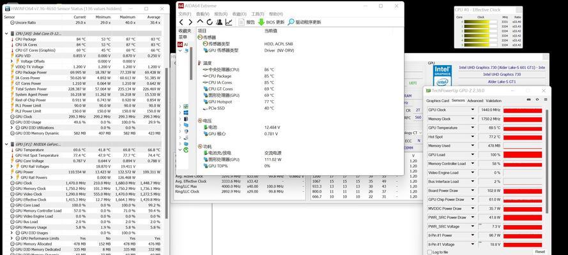
Task: Select the 中央处理器(CPU) temperature row
Action: point(239,69)
